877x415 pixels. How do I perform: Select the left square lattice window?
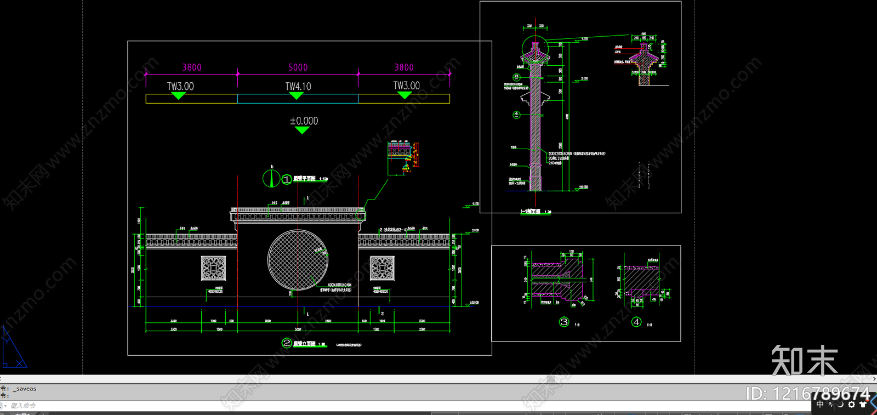[x=213, y=269]
